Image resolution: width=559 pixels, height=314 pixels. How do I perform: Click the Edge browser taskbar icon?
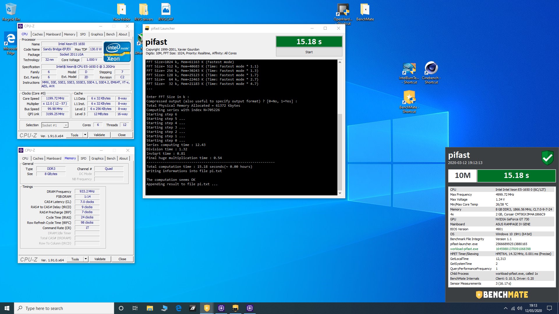[178, 308]
